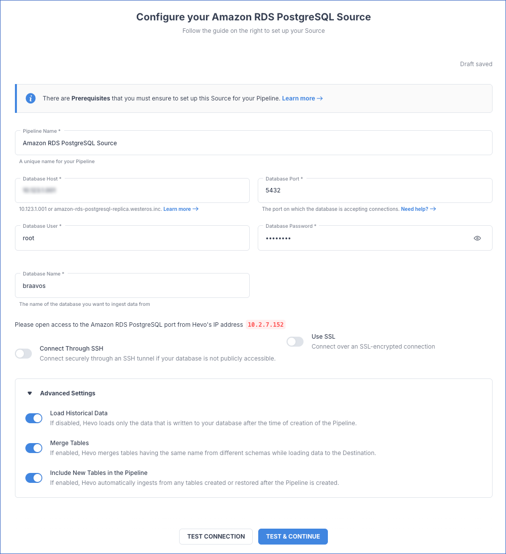Open Database Host Learn more link
506x554 pixels.
point(181,209)
